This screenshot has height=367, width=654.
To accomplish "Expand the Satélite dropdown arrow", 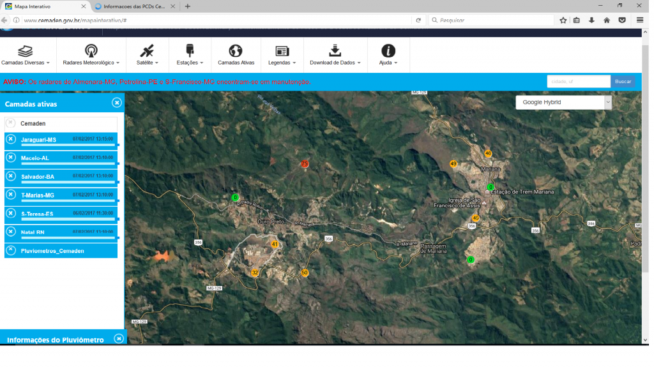I will (157, 63).
